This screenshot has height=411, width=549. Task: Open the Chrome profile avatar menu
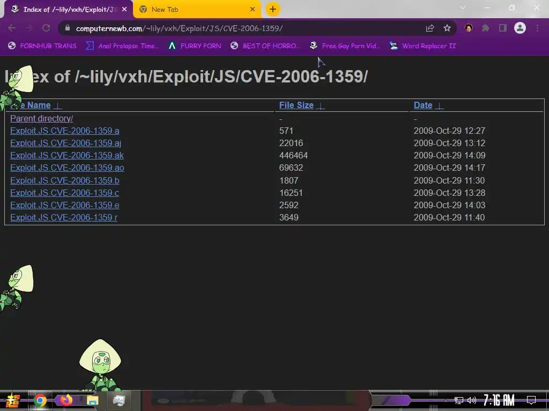pos(520,28)
